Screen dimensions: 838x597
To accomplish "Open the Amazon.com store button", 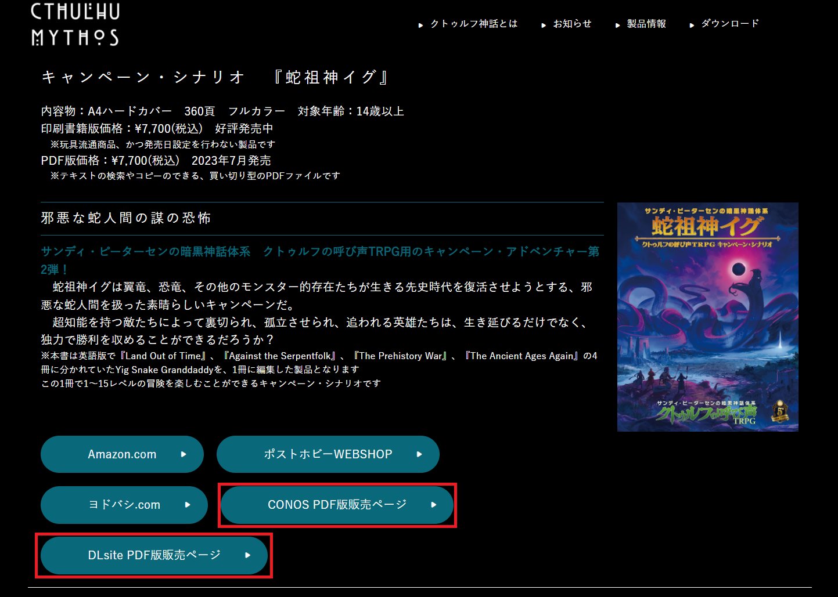I will click(x=122, y=454).
